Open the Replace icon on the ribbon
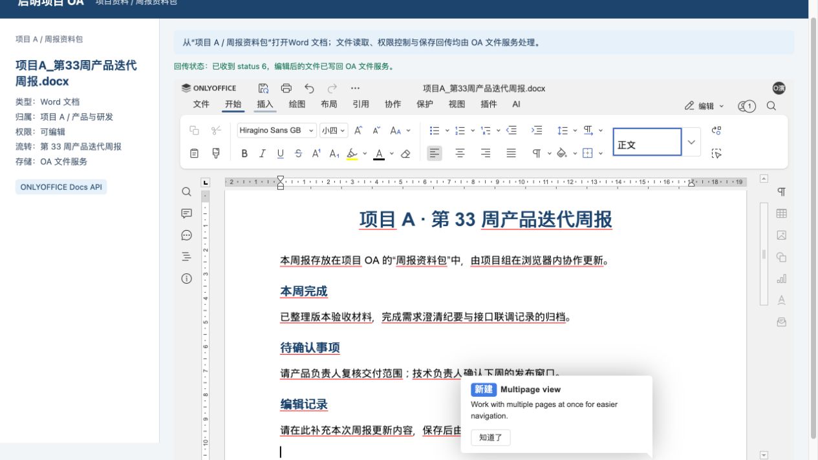Image resolution: width=818 pixels, height=460 pixels. 716,131
